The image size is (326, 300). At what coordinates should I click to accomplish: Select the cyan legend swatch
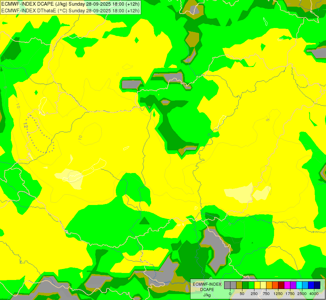pos(299,285)
